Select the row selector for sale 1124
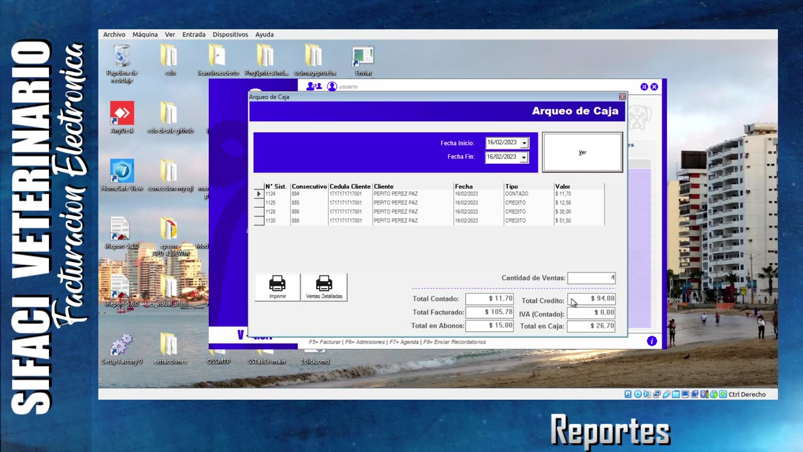Screen dimensions: 803x452 [258, 194]
